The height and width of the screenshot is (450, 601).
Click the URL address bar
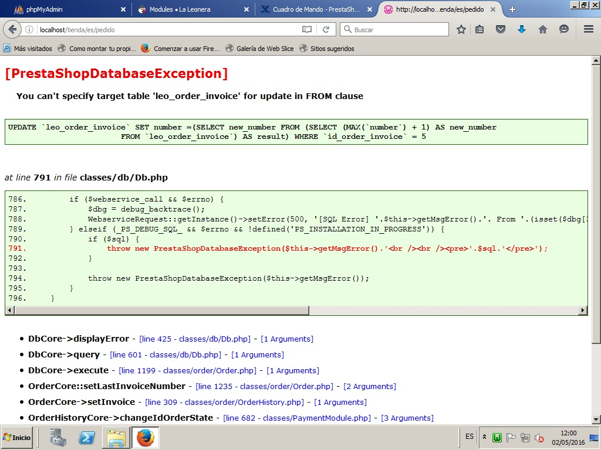pyautogui.click(x=168, y=29)
